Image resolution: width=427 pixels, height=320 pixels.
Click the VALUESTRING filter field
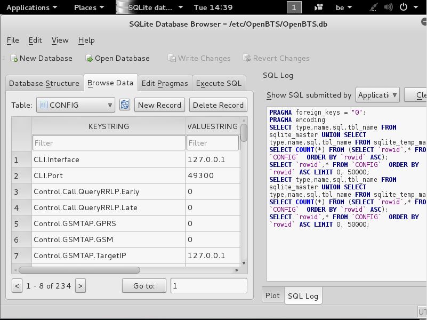pyautogui.click(x=213, y=143)
